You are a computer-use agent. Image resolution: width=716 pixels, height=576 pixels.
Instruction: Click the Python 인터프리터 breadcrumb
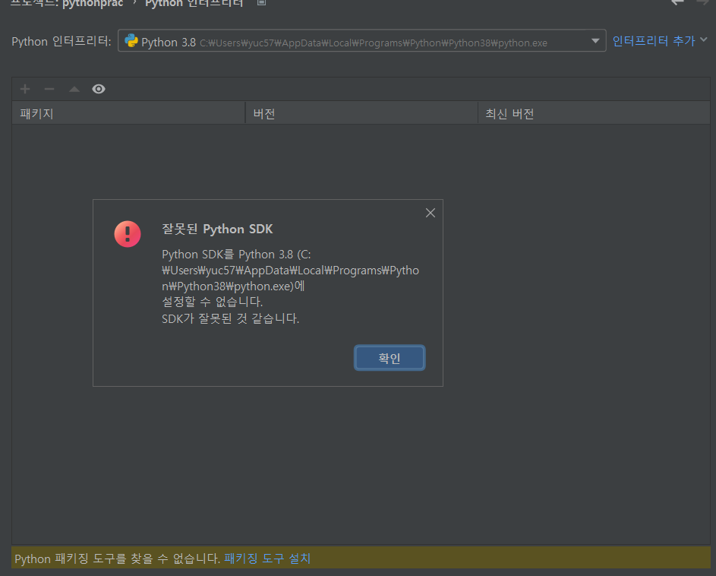pos(194,3)
